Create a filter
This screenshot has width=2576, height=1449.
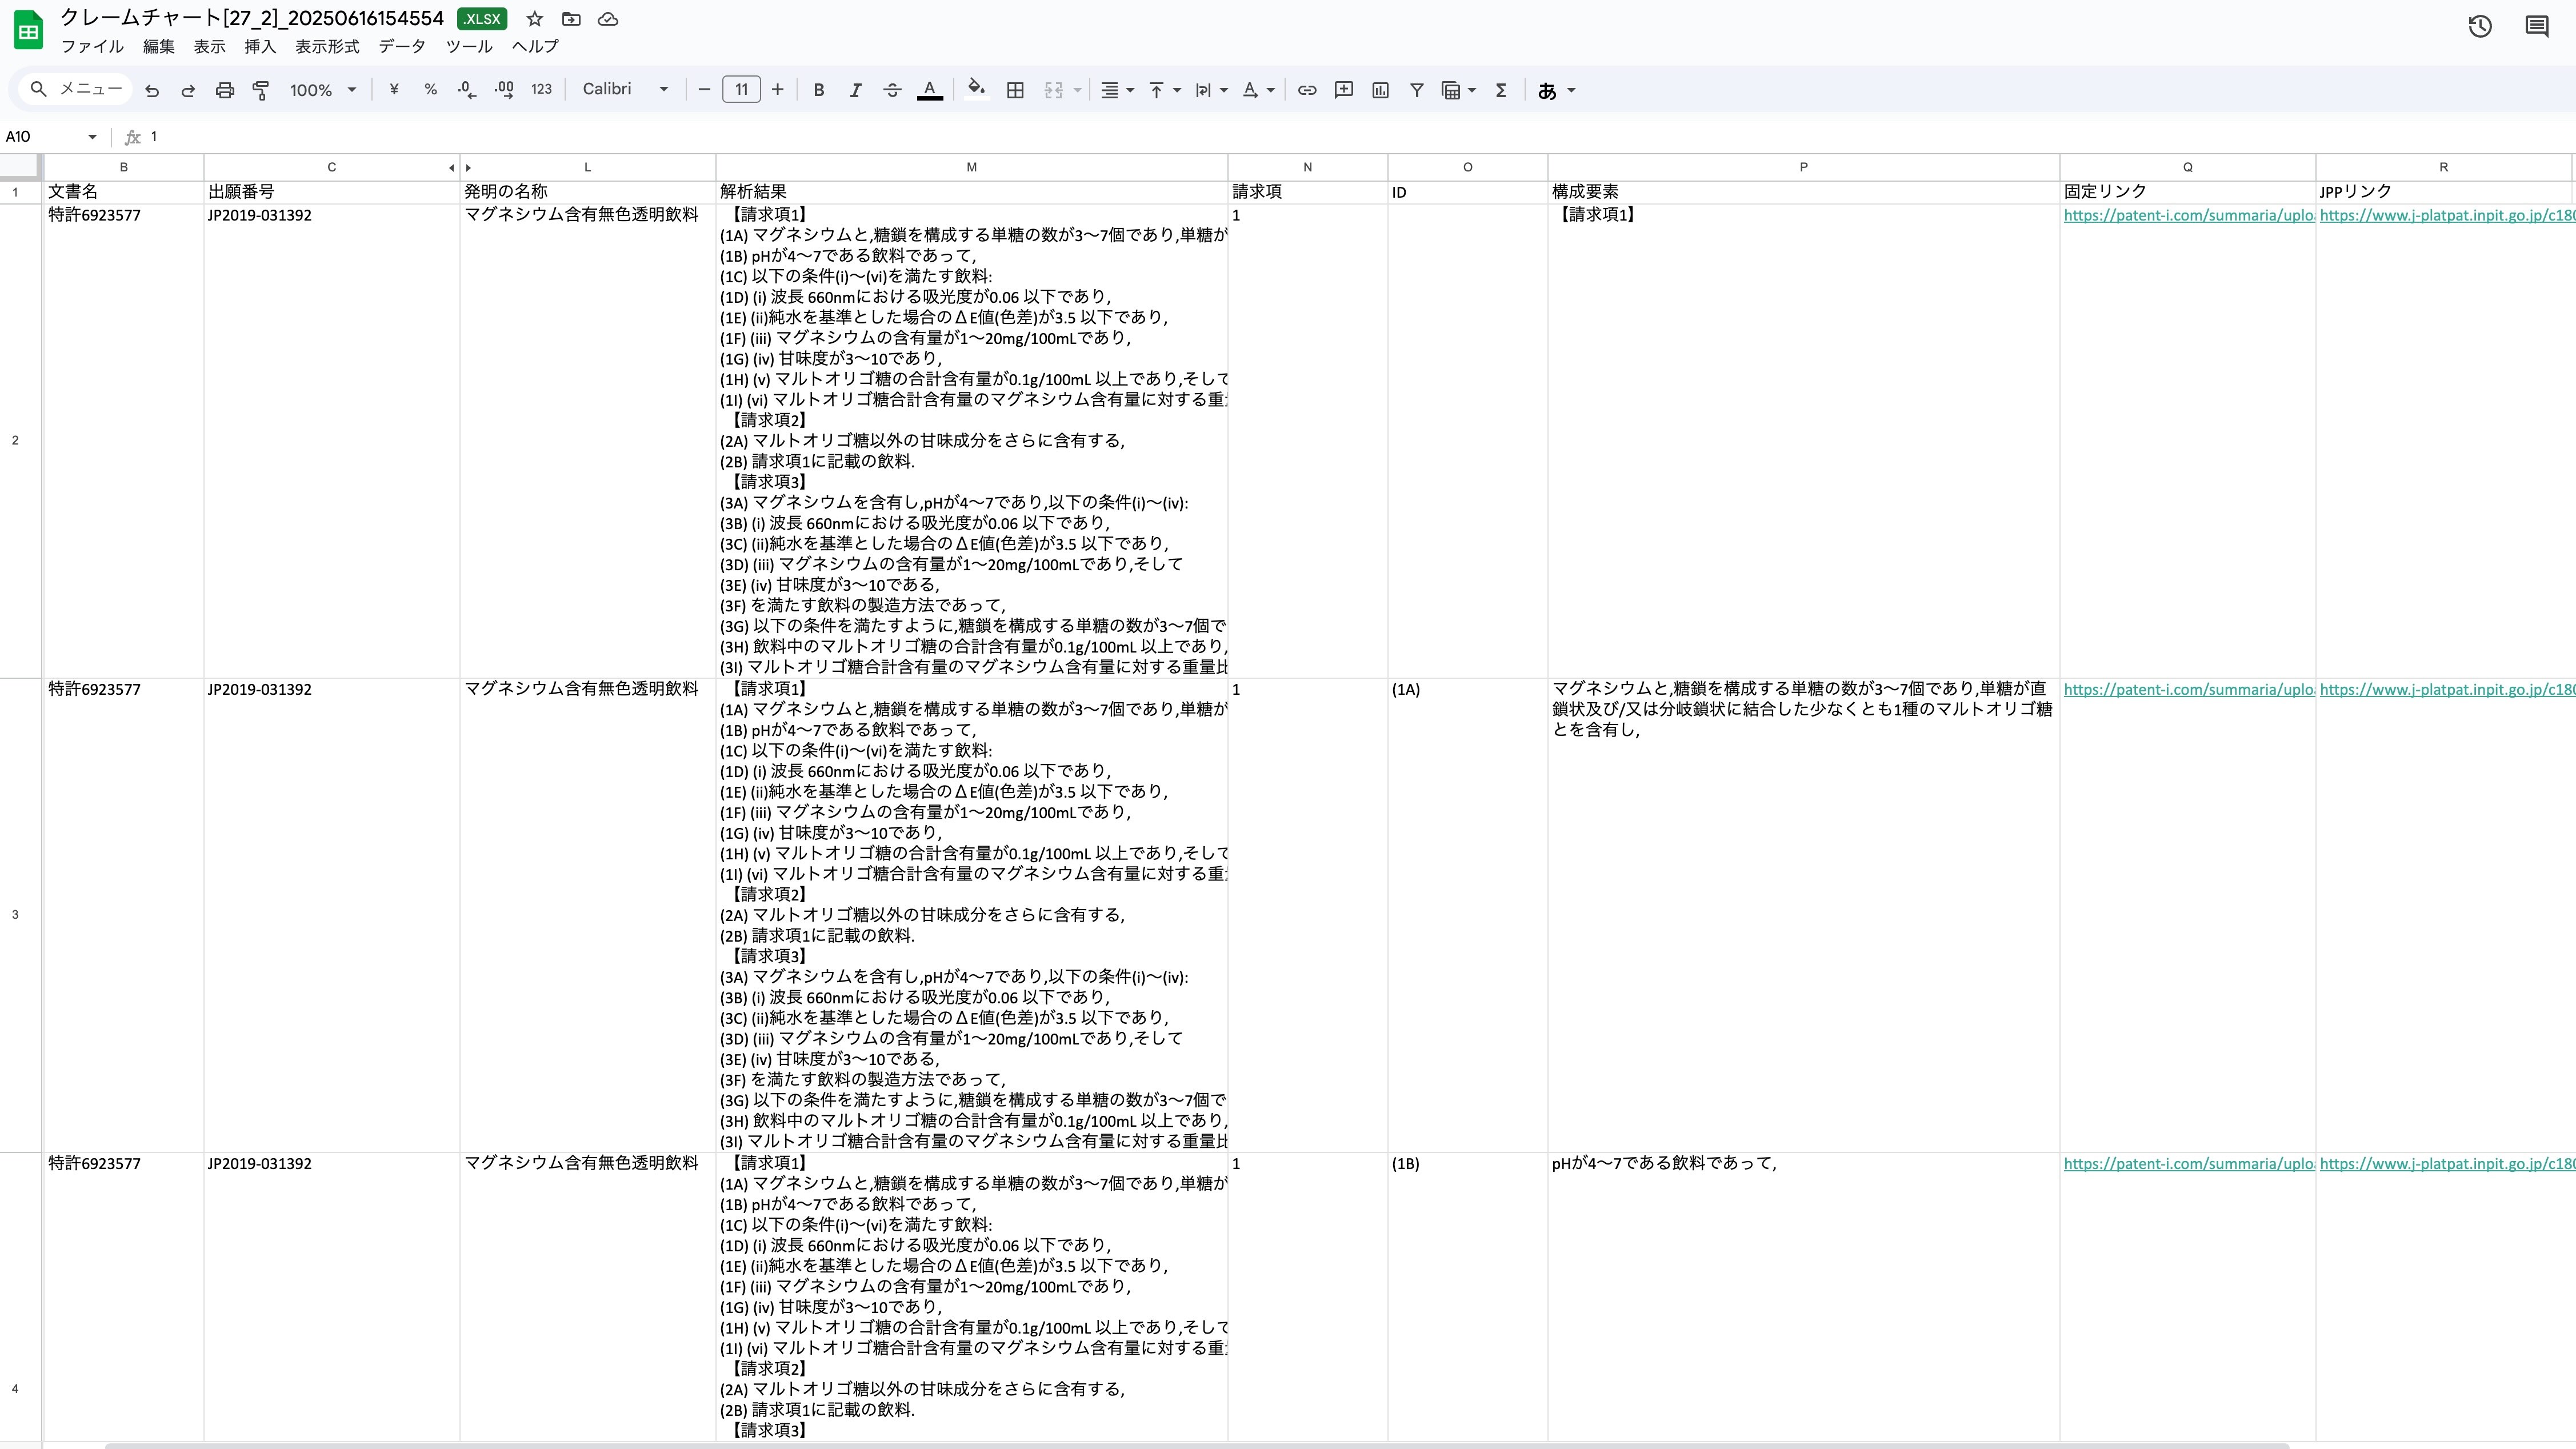point(1417,90)
